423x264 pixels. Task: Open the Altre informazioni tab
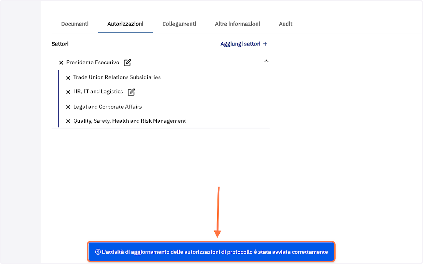[237, 24]
